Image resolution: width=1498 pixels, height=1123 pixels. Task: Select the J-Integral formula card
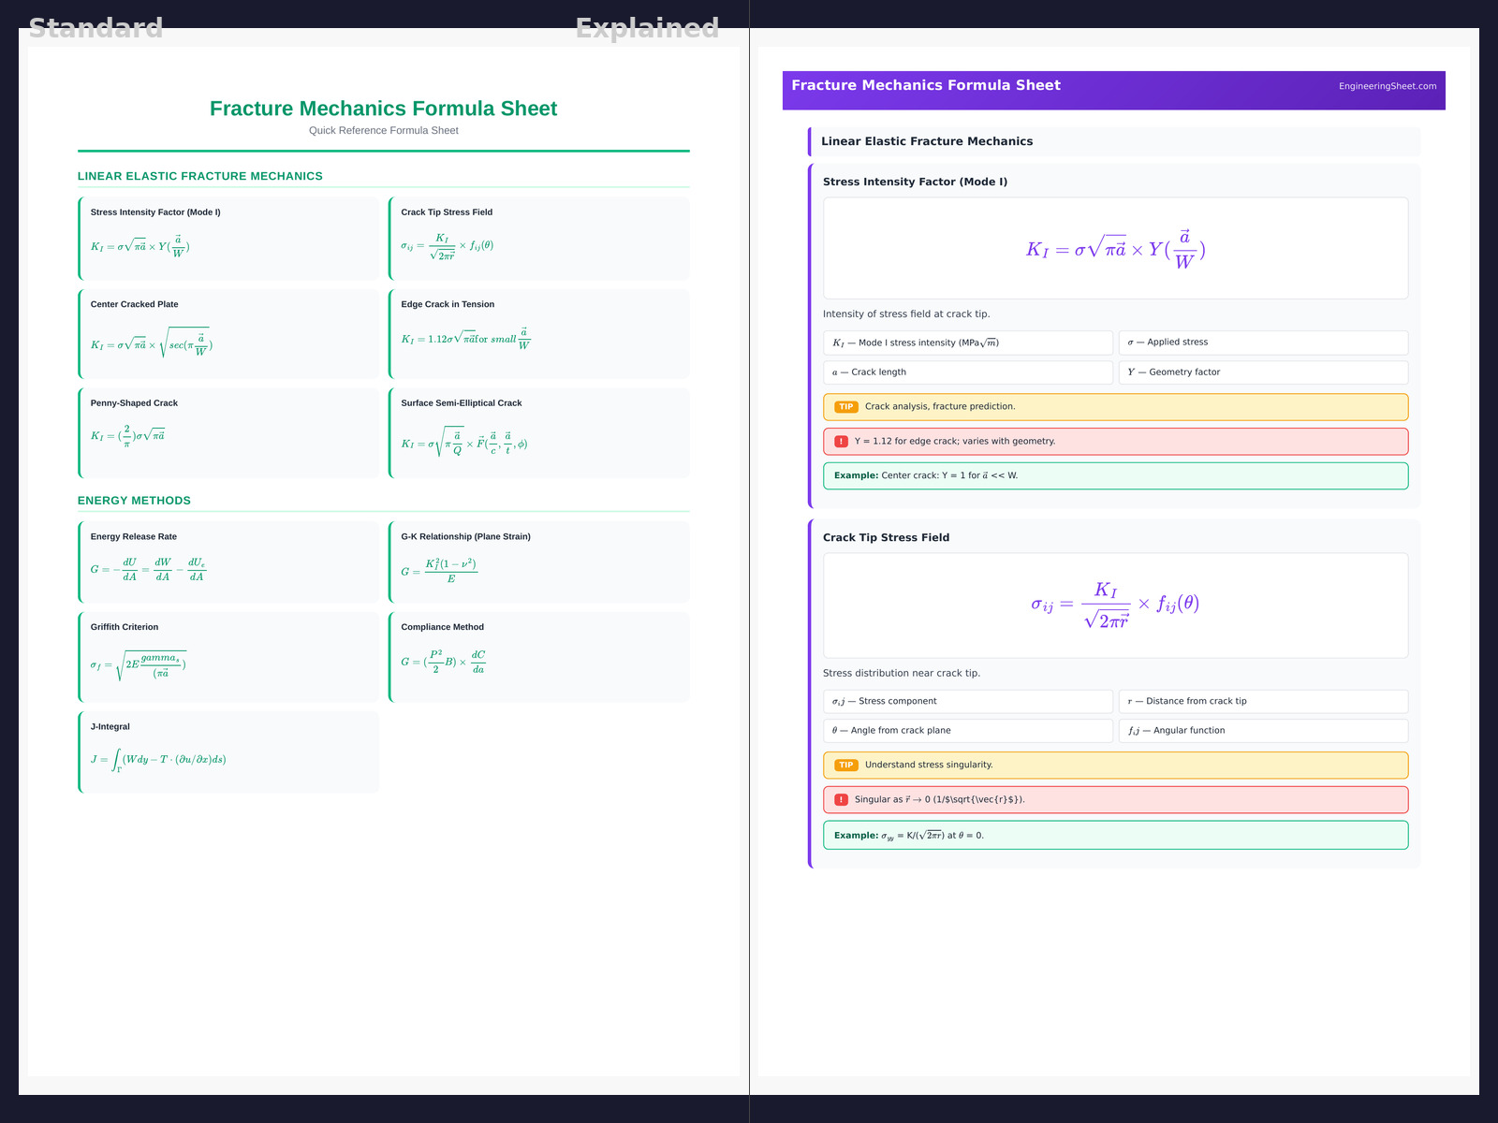pos(229,752)
